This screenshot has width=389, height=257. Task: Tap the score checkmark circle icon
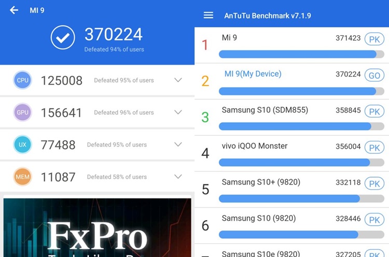click(63, 37)
